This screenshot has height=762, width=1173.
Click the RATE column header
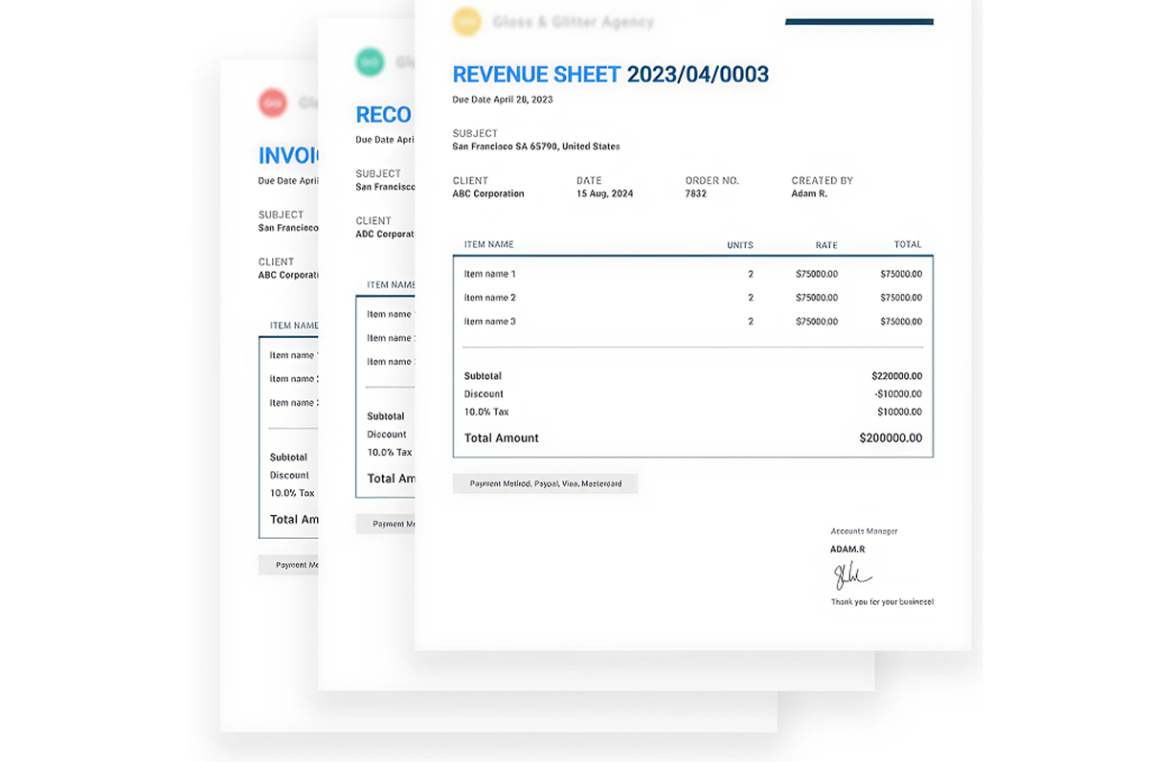tap(826, 245)
